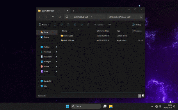178x110 pixels.
Task: Unpin Desktop using its pin icon
Action: [56, 47]
